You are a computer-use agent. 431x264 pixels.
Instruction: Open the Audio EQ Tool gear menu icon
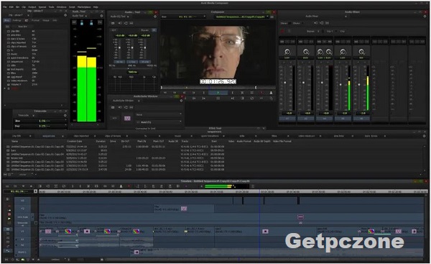pyautogui.click(x=155, y=17)
